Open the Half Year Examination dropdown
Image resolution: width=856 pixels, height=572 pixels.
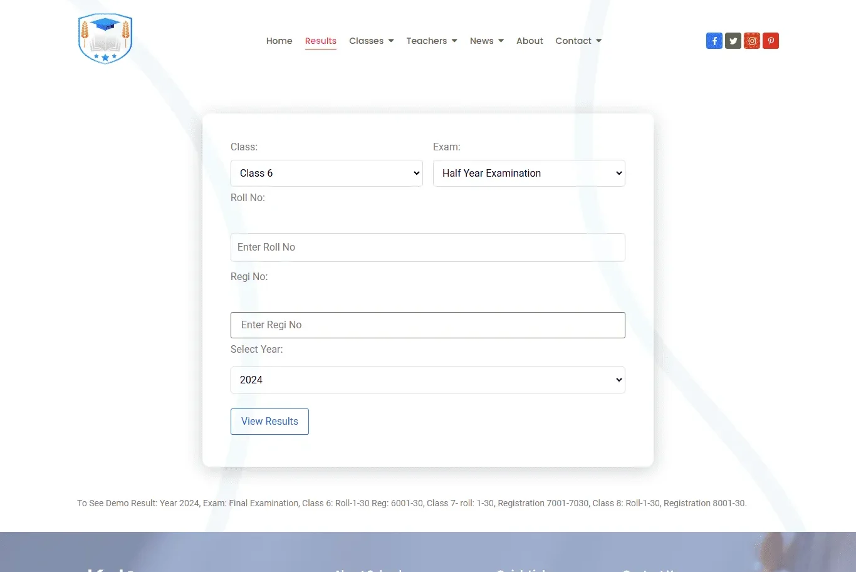pyautogui.click(x=529, y=173)
